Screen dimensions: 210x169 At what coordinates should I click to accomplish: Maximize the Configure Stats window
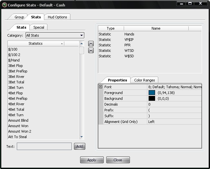point(190,3)
